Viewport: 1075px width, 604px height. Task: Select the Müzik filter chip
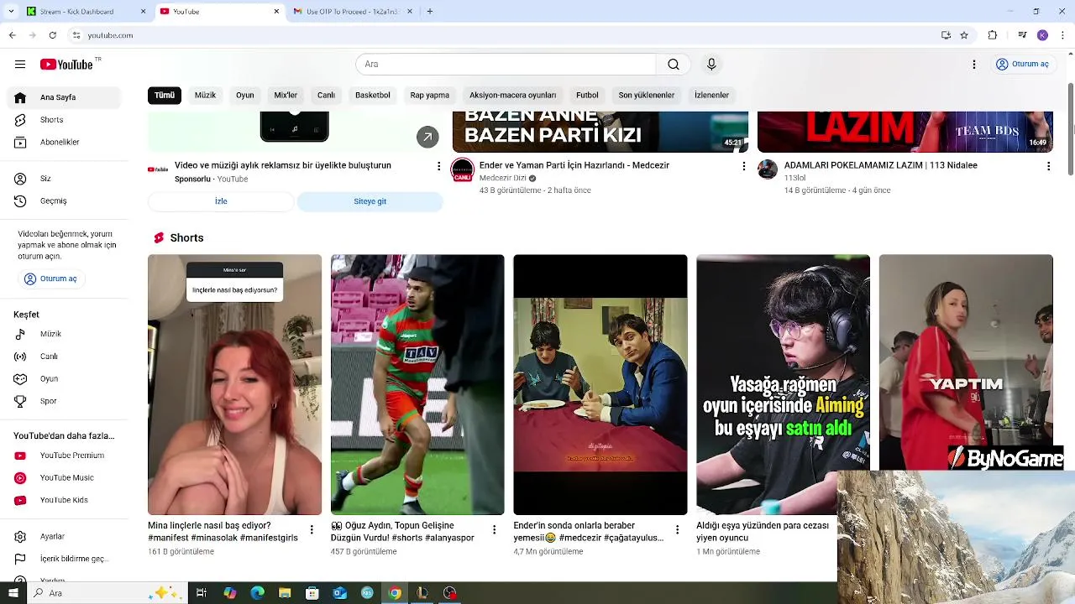coord(206,96)
